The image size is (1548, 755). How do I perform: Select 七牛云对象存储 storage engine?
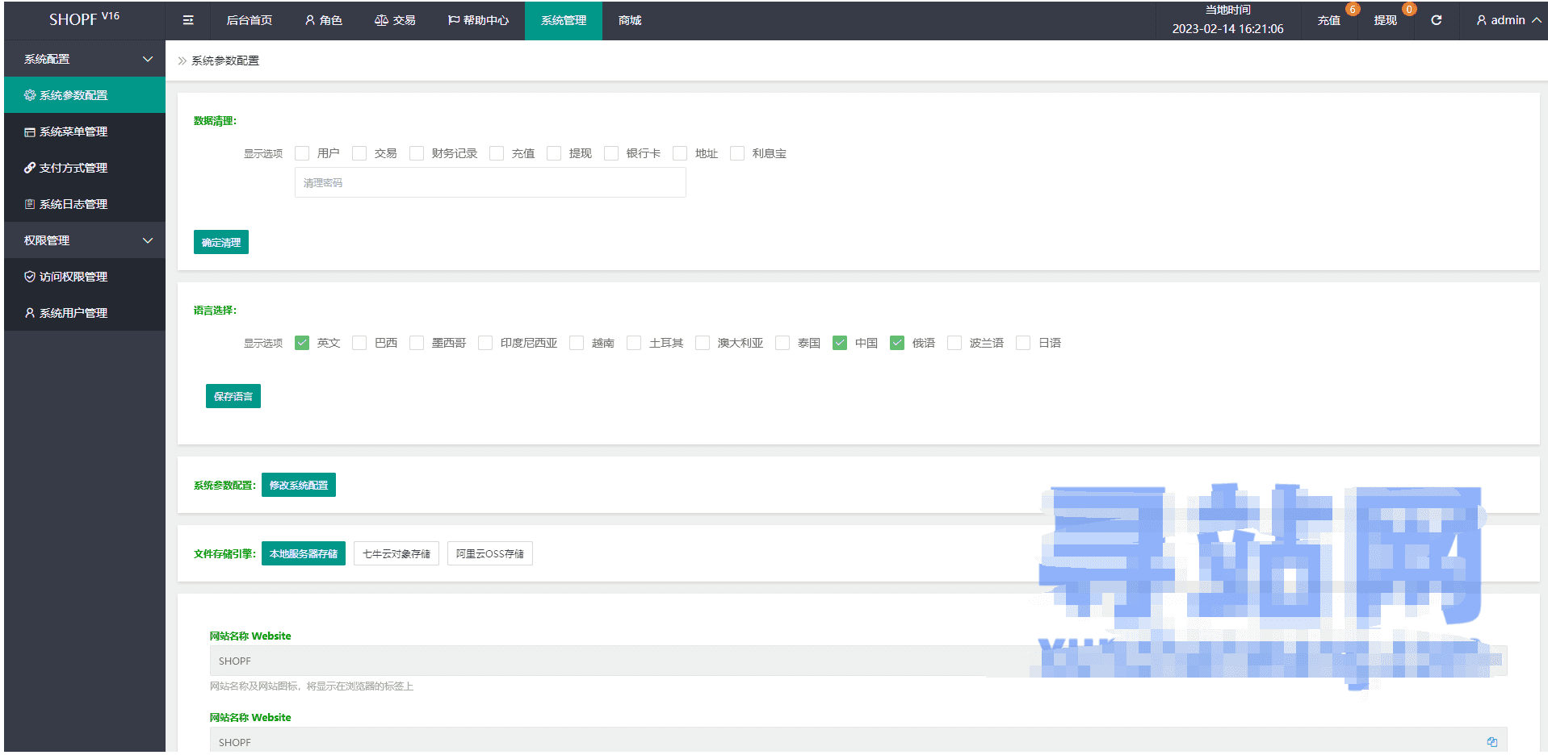396,553
